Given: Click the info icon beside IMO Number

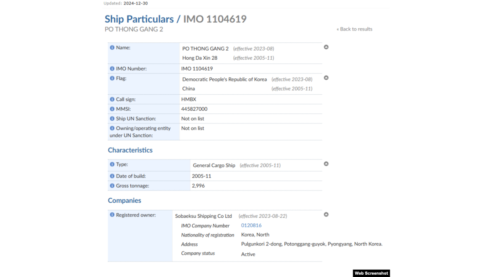Looking at the screenshot, I should 112,68.
